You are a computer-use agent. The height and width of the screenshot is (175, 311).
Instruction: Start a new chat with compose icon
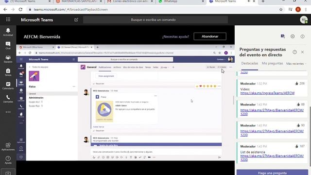point(76,19)
